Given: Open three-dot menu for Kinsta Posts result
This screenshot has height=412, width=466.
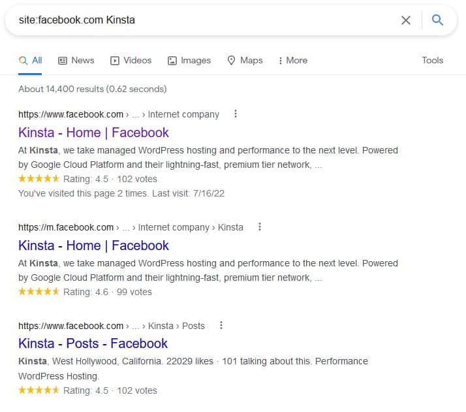Looking at the screenshot, I should (221, 325).
